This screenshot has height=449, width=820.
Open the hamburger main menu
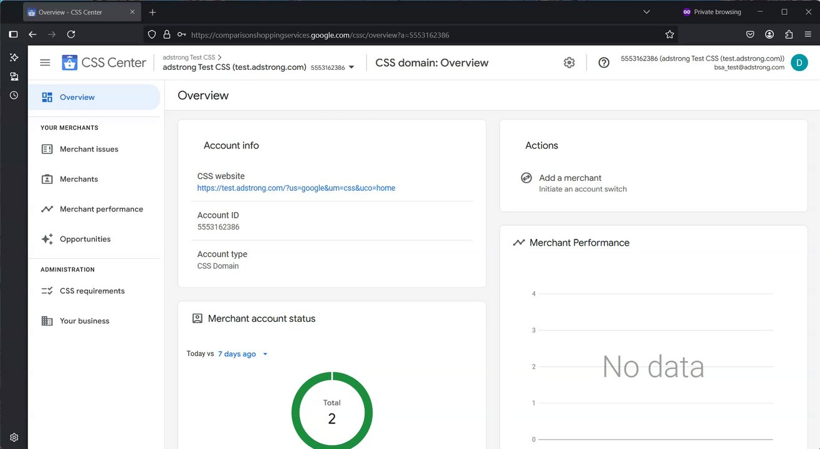[45, 62]
